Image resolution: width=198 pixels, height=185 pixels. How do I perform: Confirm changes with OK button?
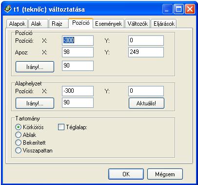[126, 174]
